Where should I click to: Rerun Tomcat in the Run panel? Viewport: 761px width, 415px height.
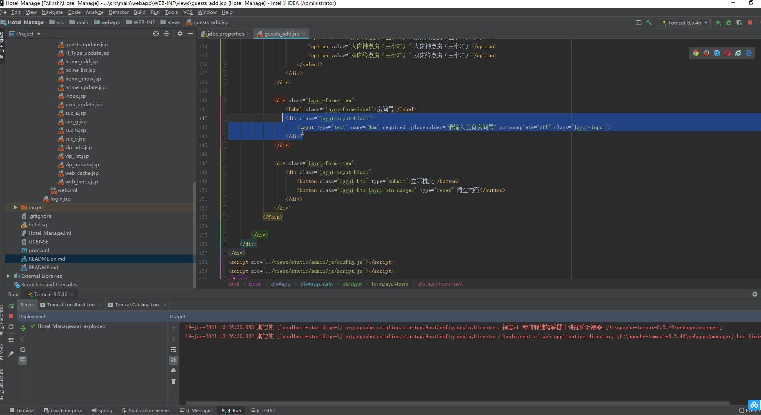(x=11, y=306)
